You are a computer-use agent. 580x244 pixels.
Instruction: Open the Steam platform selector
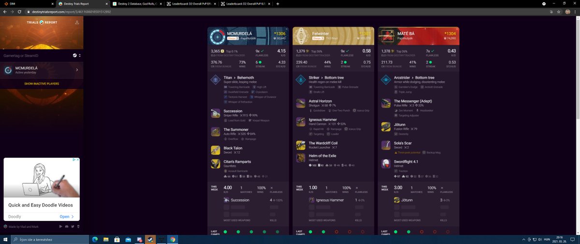(76, 55)
